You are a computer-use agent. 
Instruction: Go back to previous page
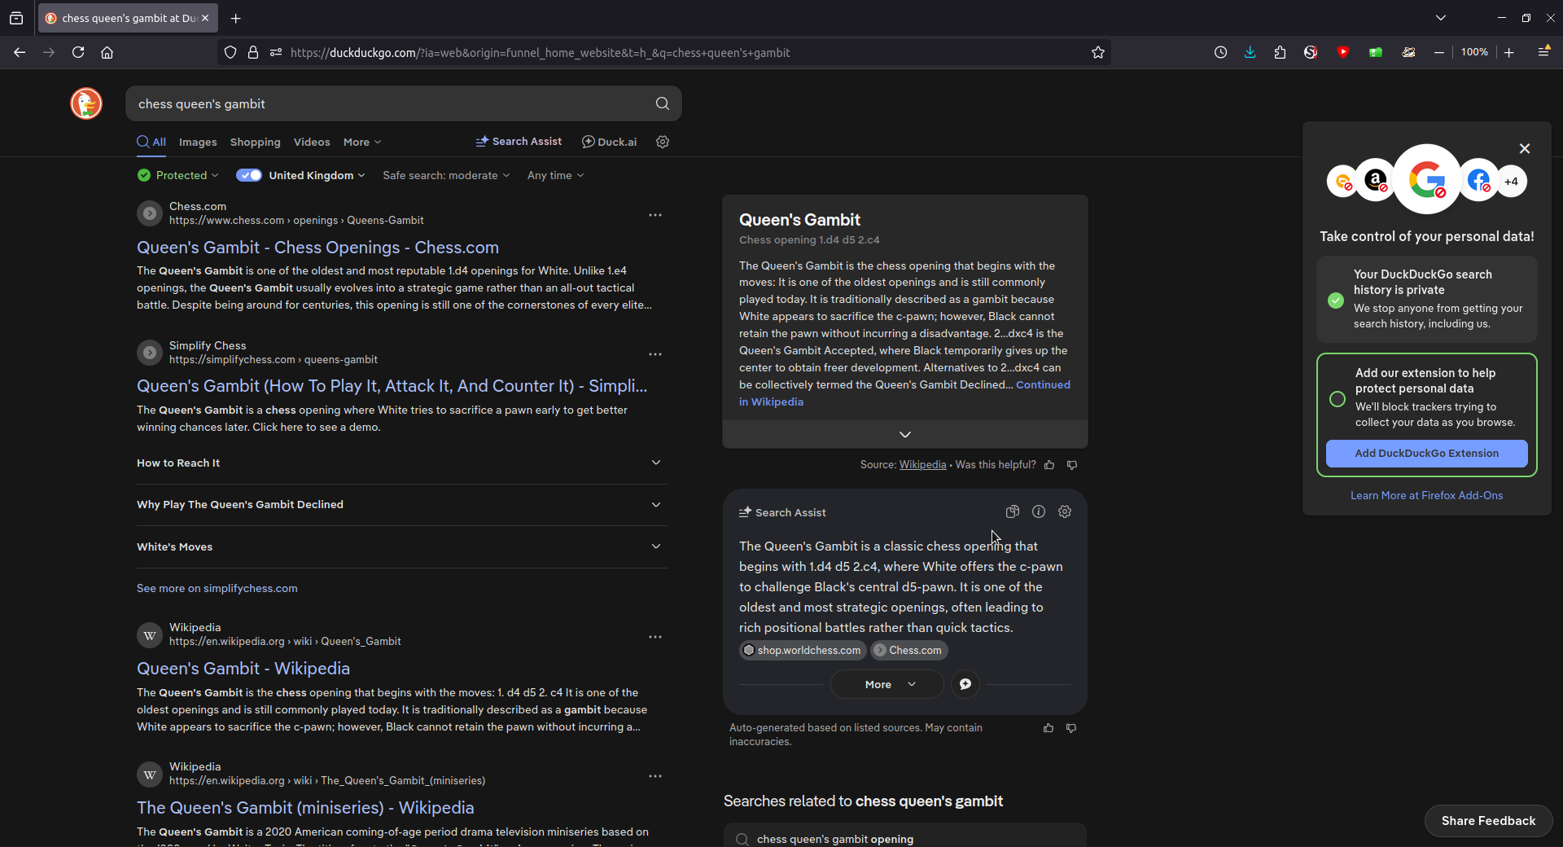(x=20, y=52)
